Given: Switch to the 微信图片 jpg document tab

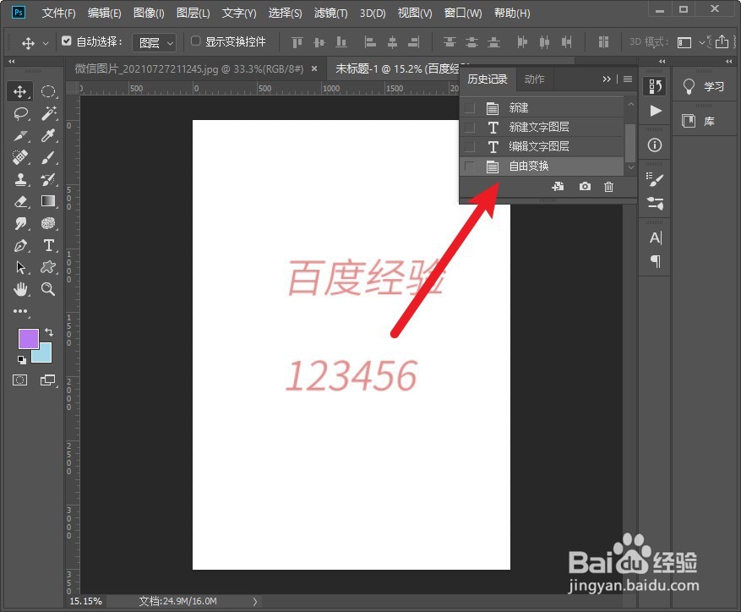Looking at the screenshot, I should pos(189,69).
